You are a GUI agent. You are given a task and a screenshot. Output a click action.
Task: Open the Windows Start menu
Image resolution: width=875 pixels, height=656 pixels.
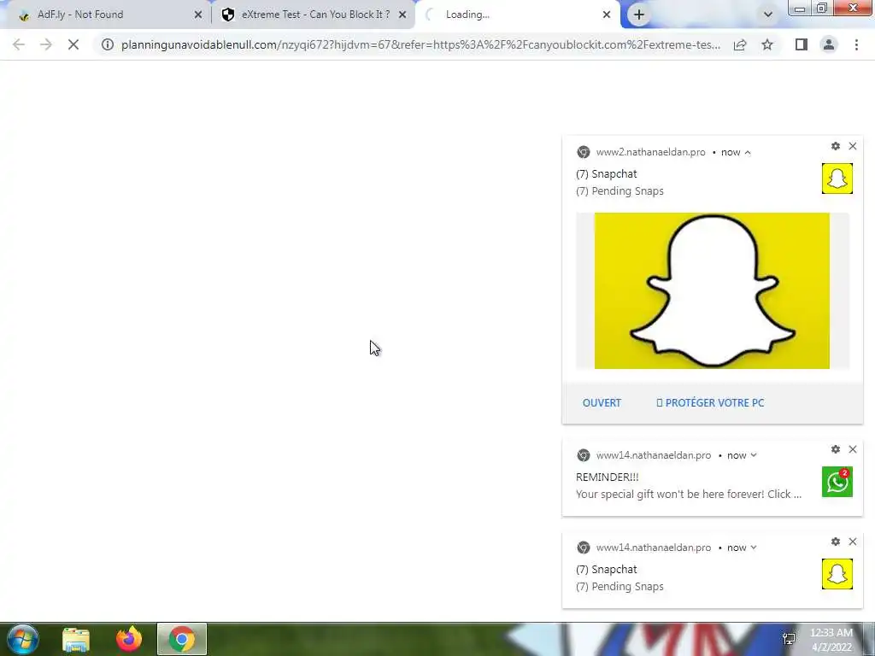pyautogui.click(x=22, y=639)
